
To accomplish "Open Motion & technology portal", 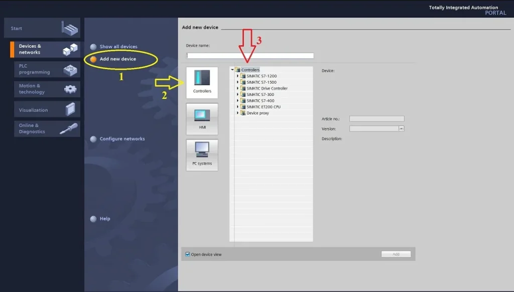I will pyautogui.click(x=45, y=89).
